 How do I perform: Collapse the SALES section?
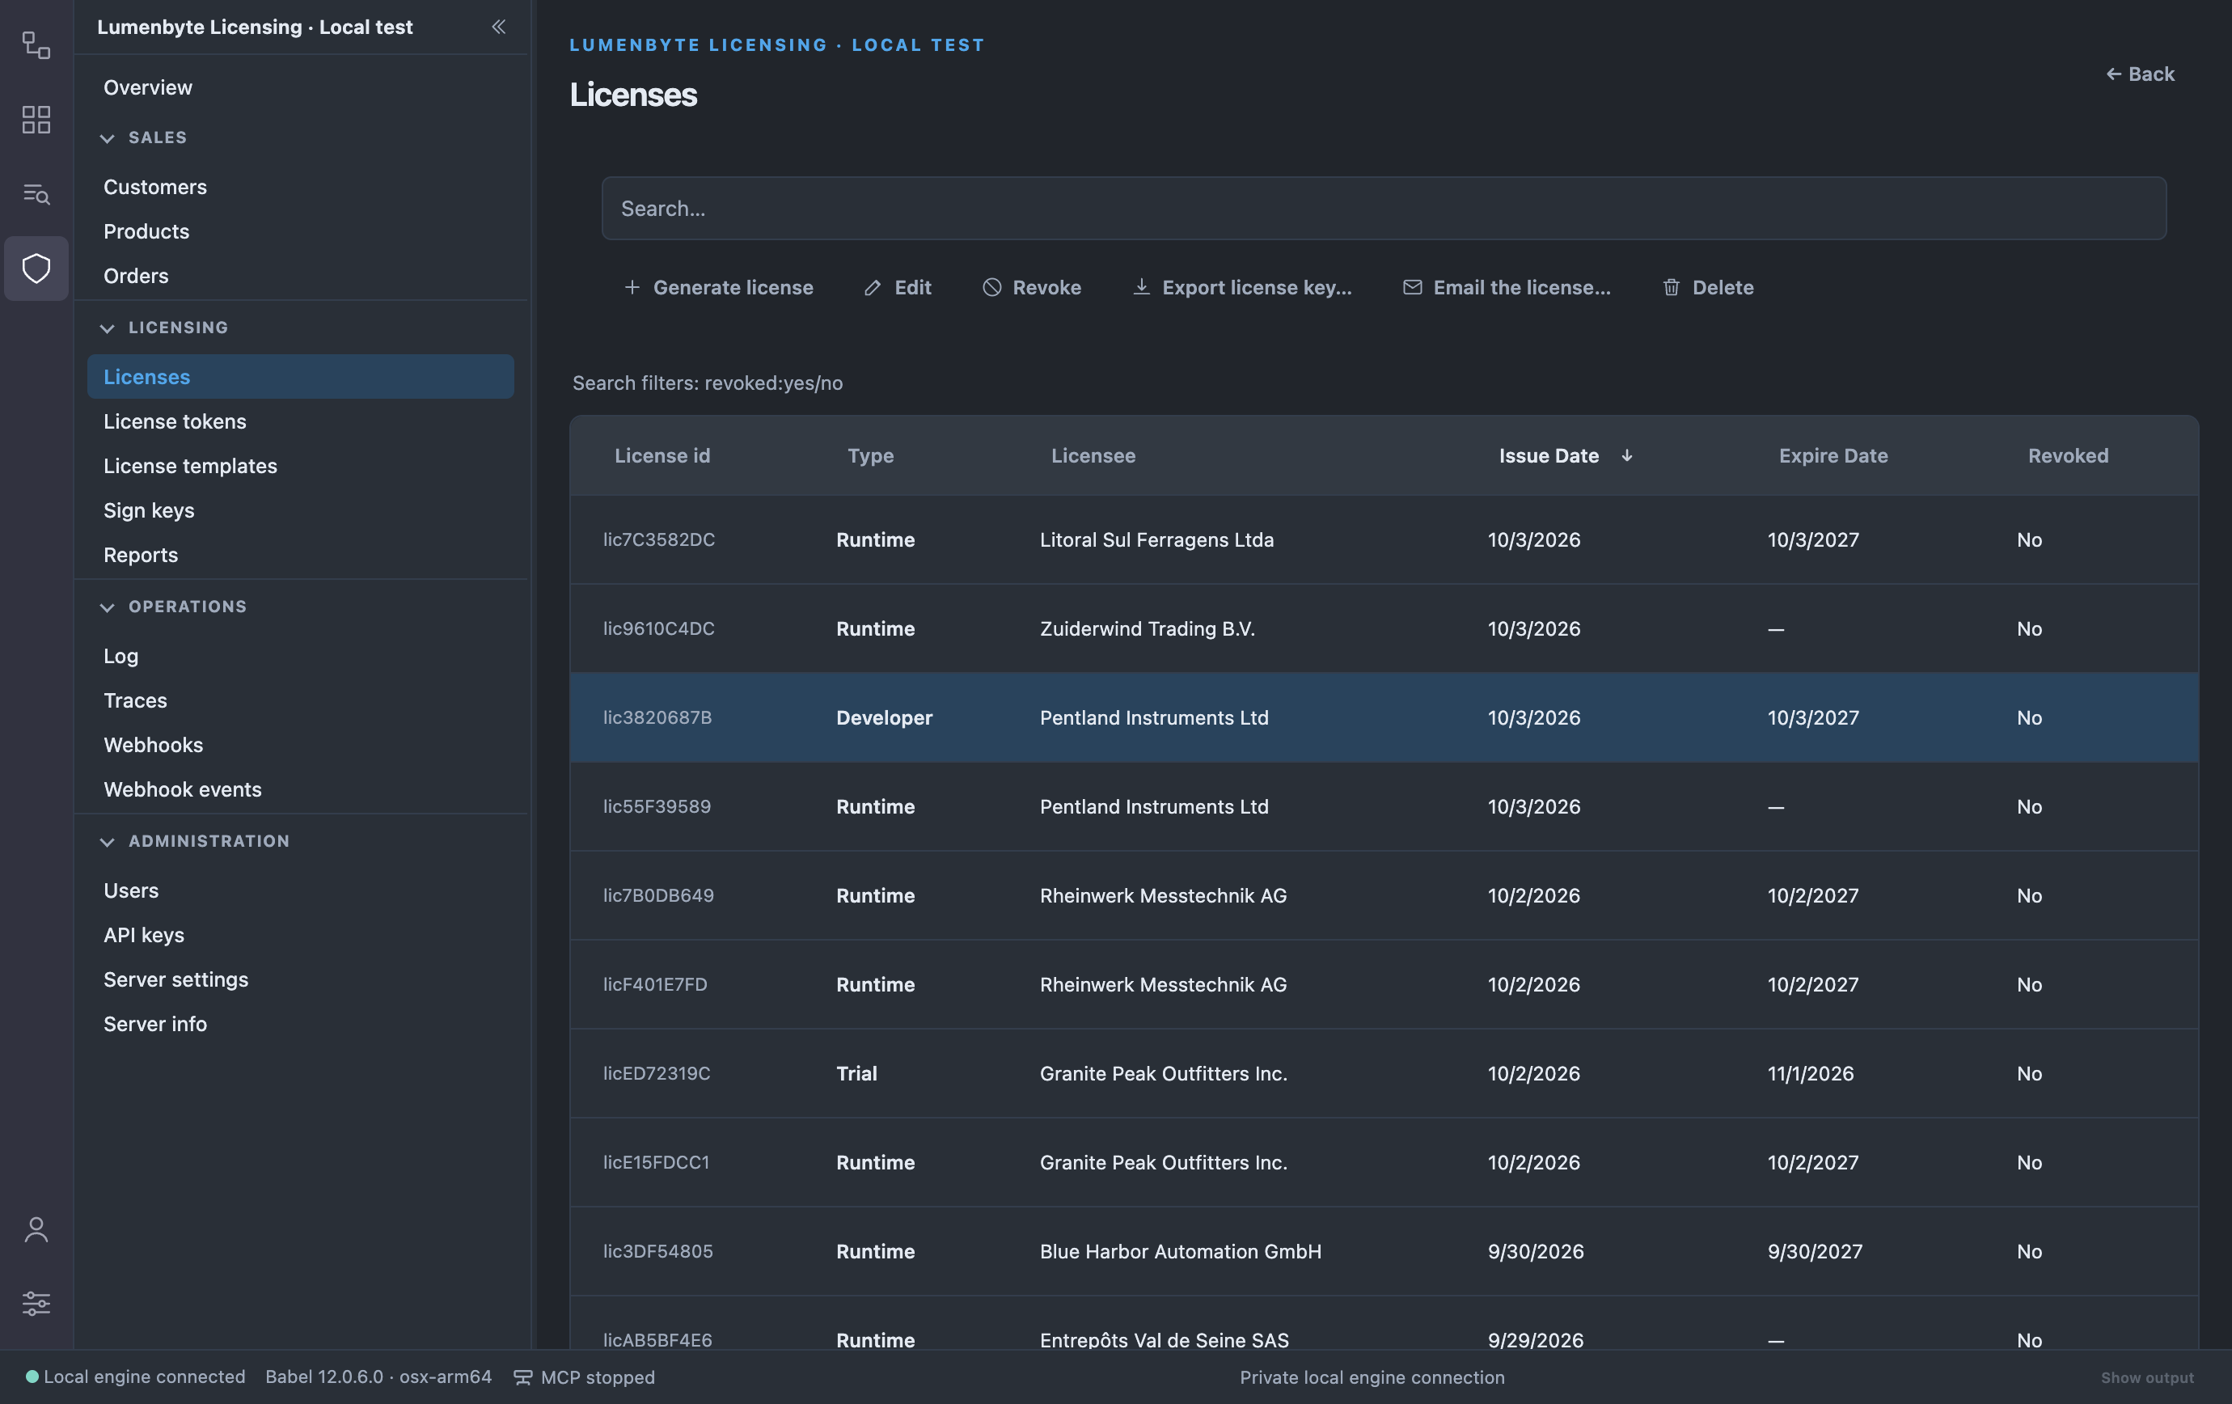(108, 138)
